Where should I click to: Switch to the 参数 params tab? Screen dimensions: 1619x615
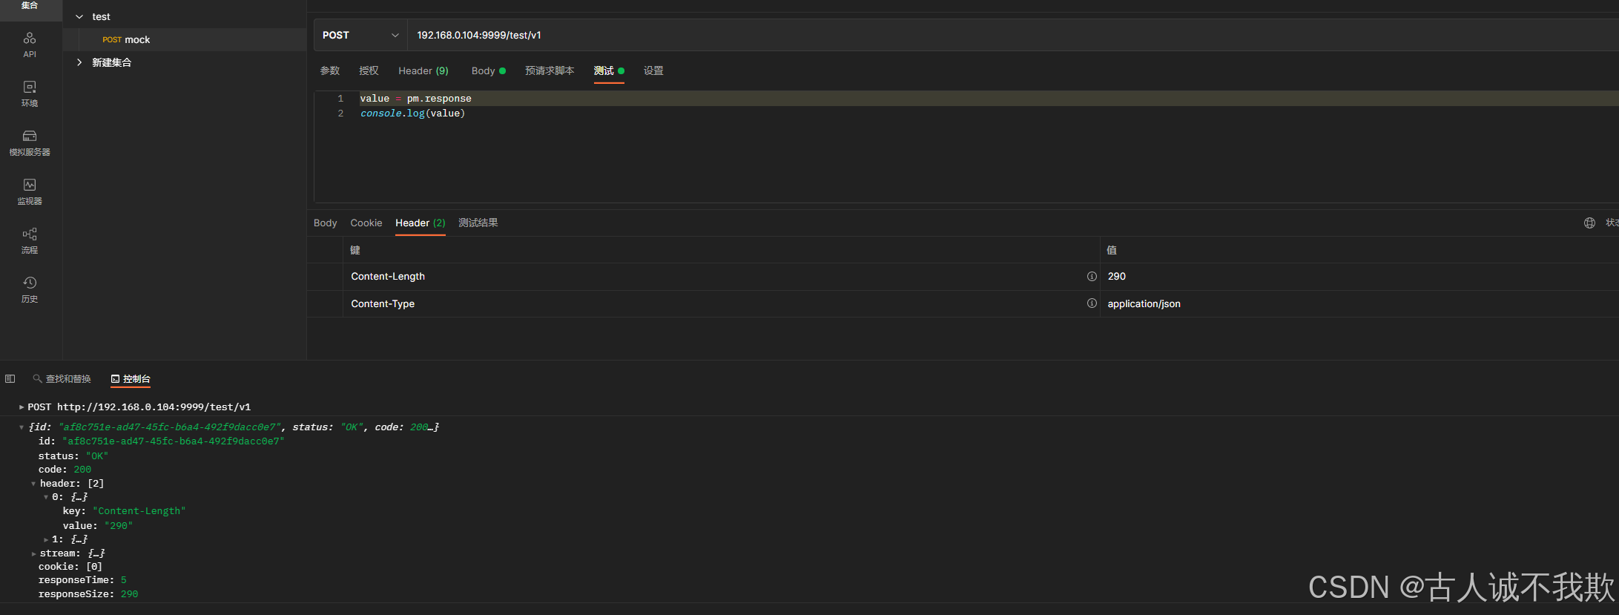click(330, 70)
